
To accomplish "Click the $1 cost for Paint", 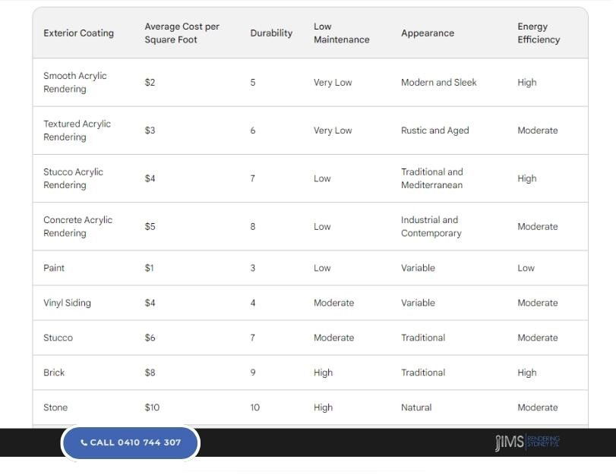I will (150, 268).
